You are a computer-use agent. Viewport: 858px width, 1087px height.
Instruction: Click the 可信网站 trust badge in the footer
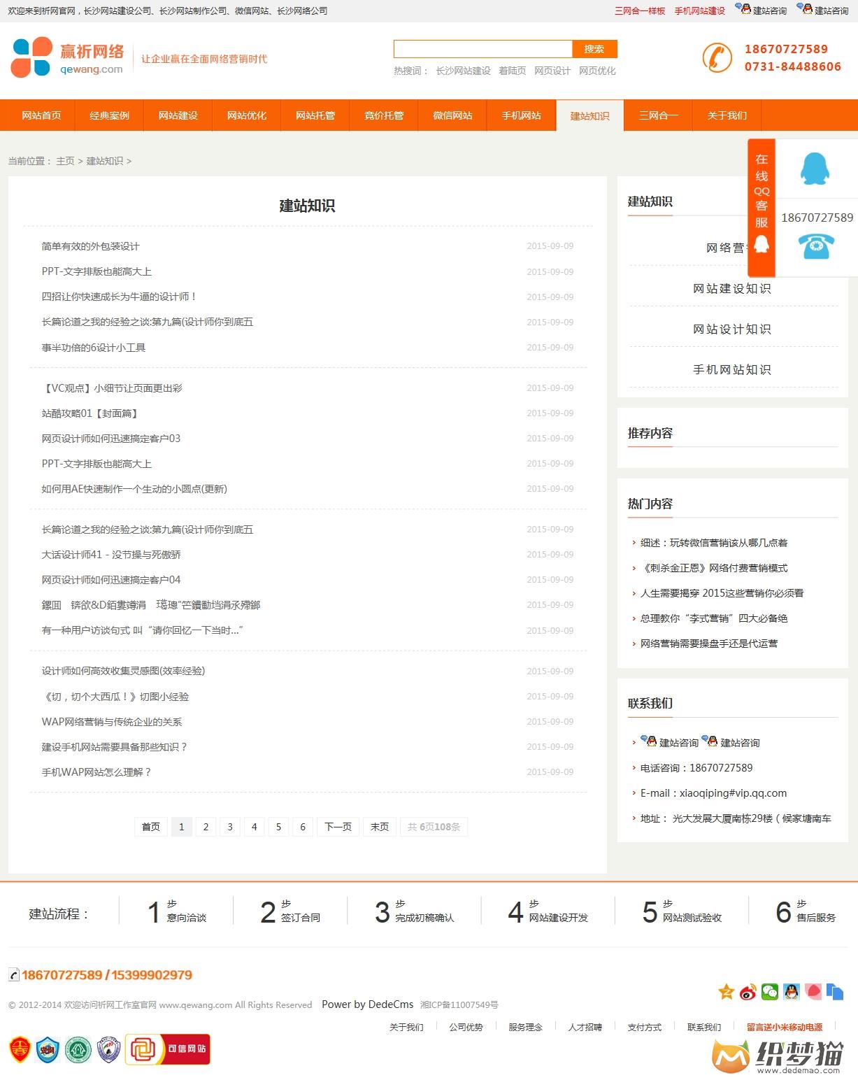(x=168, y=1049)
